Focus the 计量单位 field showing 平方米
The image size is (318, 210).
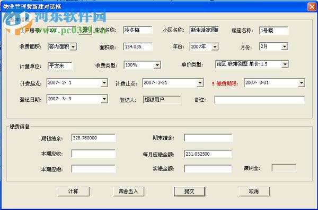(x=60, y=66)
